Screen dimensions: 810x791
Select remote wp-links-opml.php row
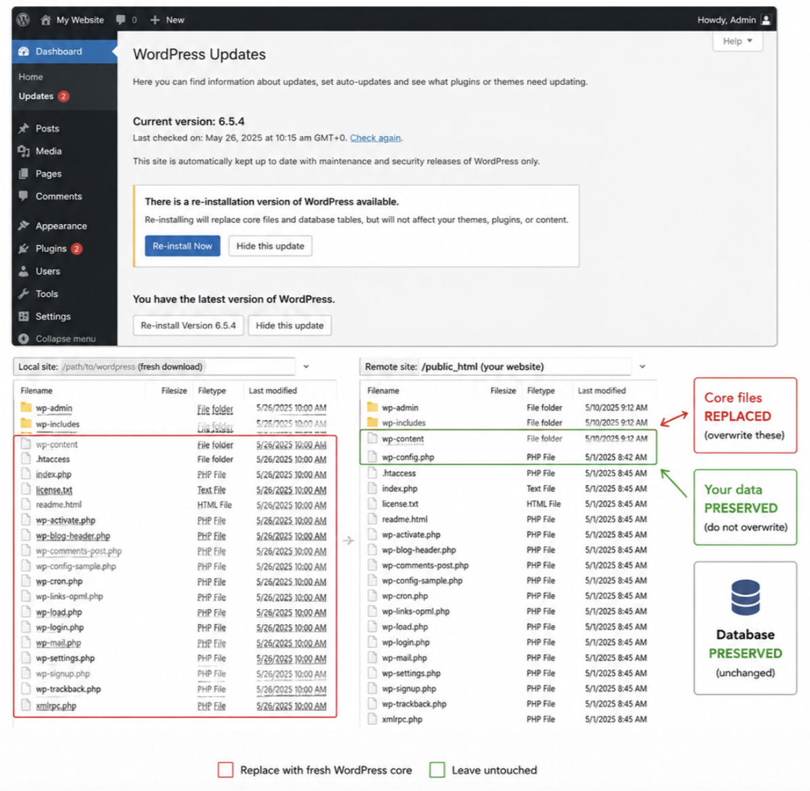(508, 611)
